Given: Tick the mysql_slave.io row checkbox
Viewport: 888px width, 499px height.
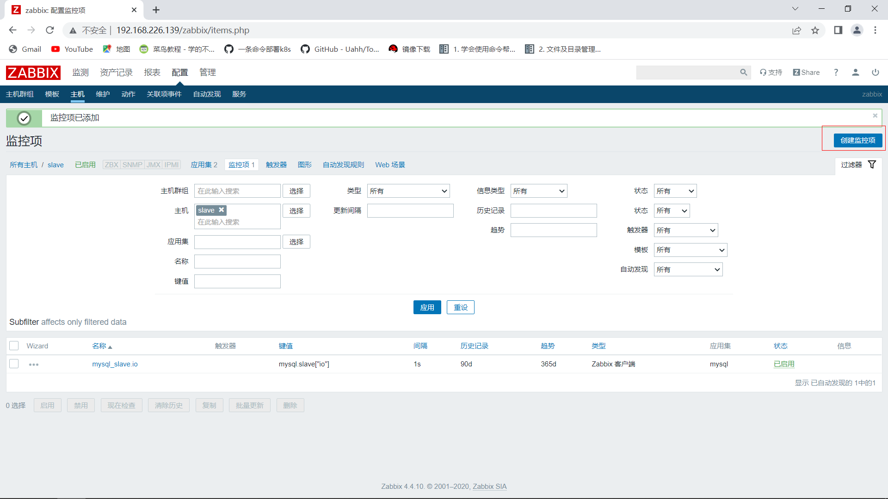Looking at the screenshot, I should [x=14, y=364].
